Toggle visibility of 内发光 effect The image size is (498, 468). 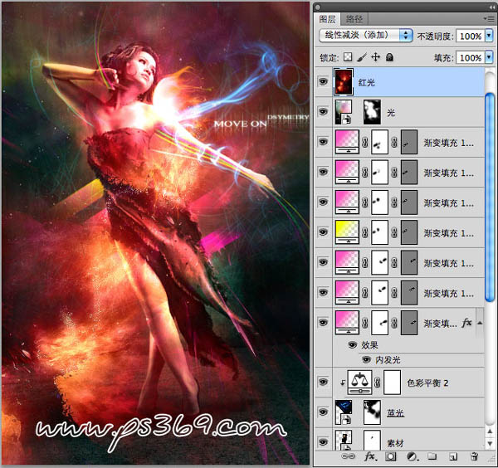point(366,359)
